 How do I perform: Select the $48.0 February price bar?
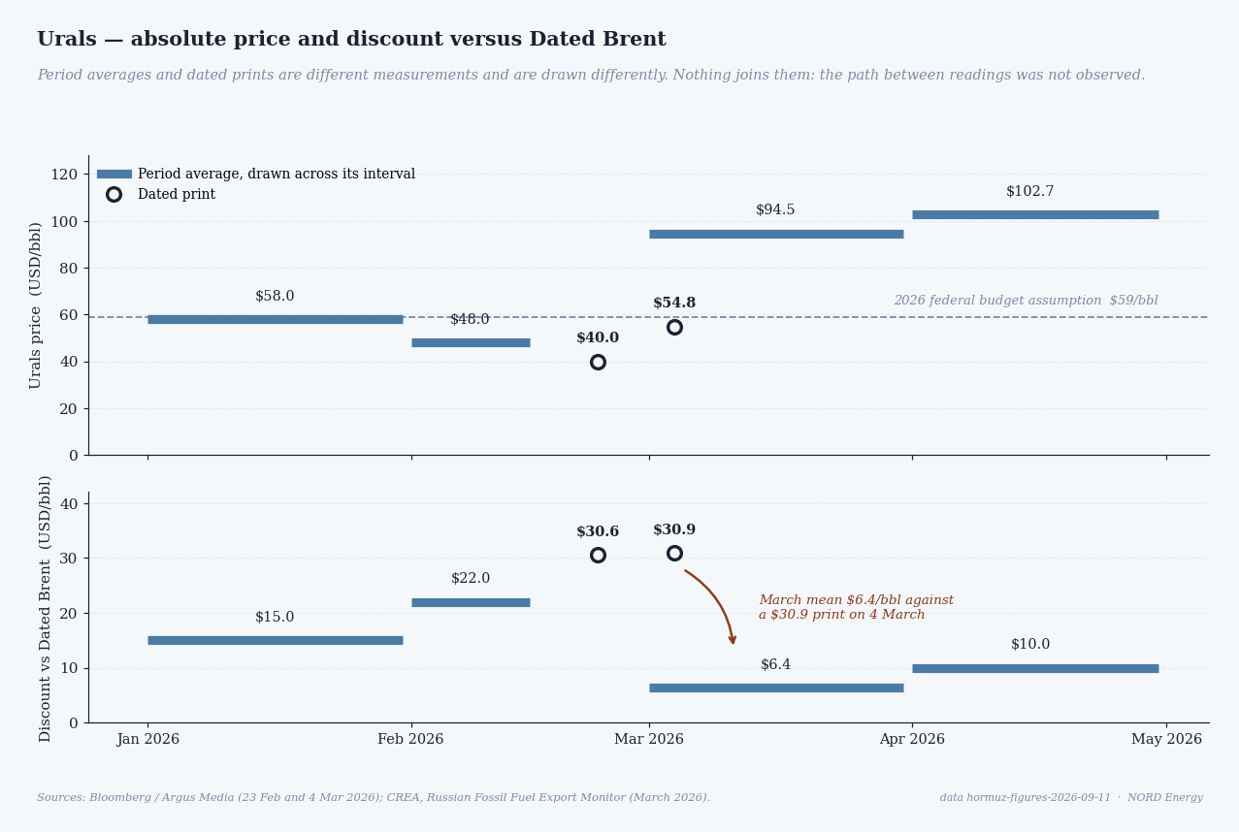pos(471,342)
